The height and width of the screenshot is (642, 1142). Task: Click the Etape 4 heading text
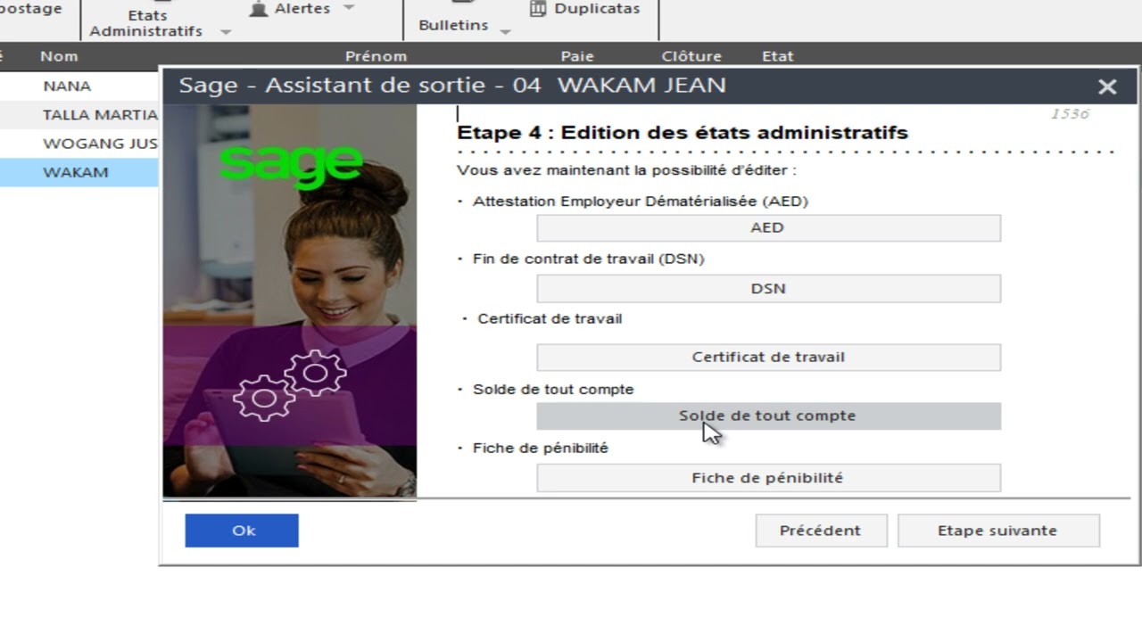683,133
